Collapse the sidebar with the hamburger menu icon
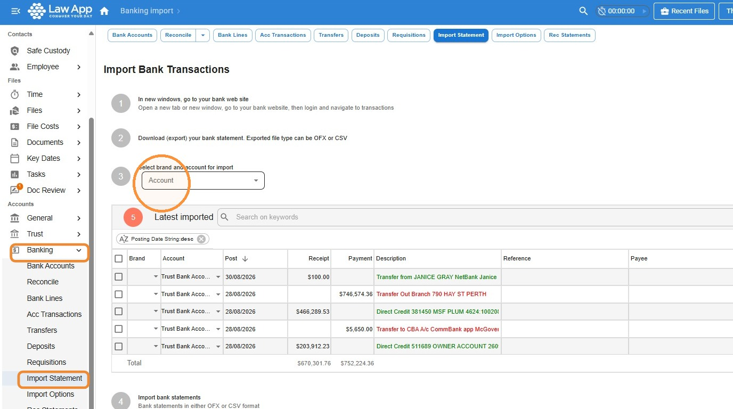Viewport: 733px width, 409px height. pos(15,11)
